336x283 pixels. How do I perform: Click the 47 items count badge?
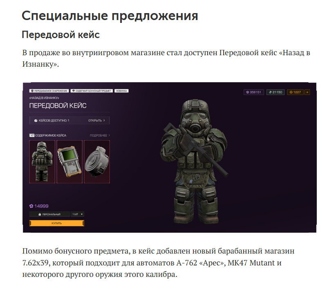pos(32,135)
